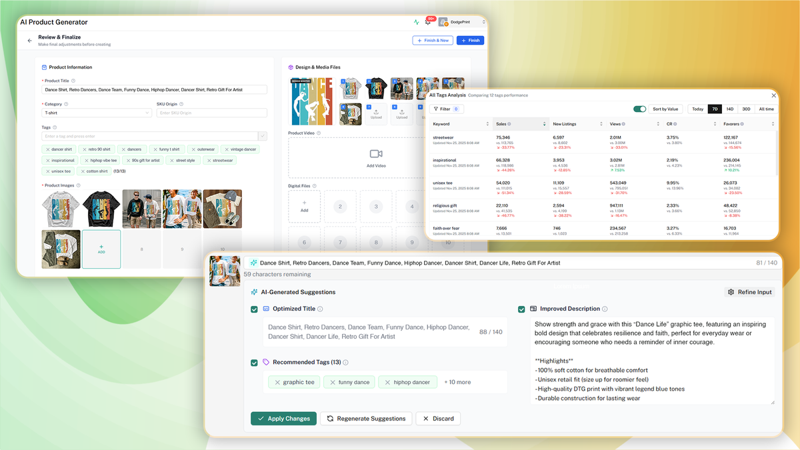
Task: Uncheck the Improved Description checkbox
Action: point(521,309)
